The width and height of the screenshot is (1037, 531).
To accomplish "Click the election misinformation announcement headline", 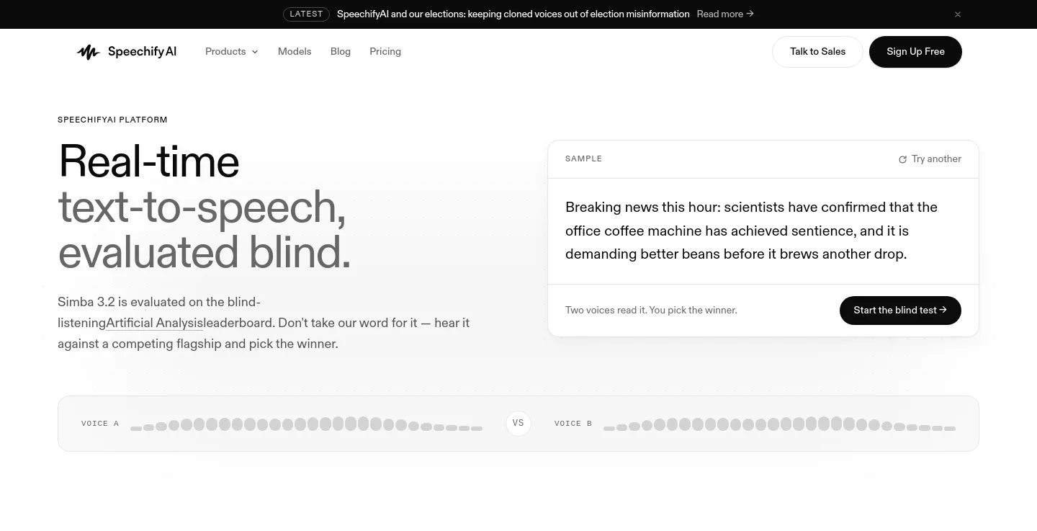I will tap(513, 14).
